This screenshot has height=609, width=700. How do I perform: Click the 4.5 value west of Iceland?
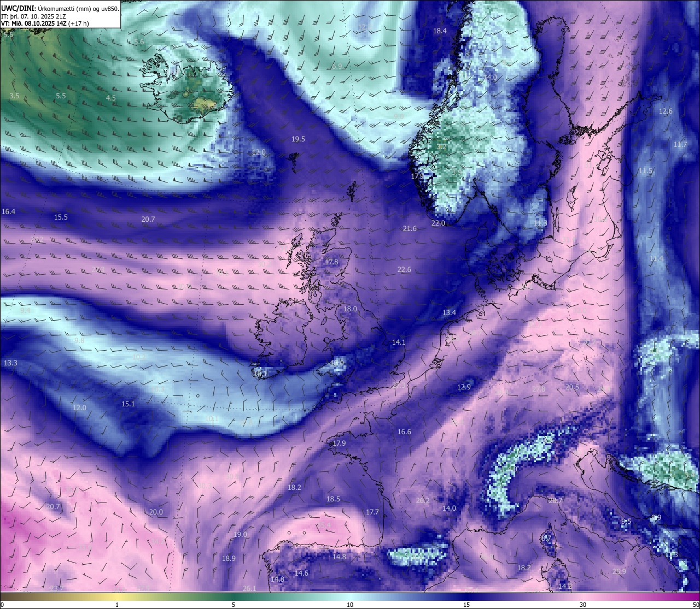pos(111,98)
